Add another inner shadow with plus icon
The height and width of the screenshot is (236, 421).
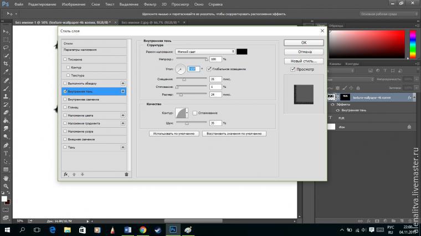[x=123, y=91]
